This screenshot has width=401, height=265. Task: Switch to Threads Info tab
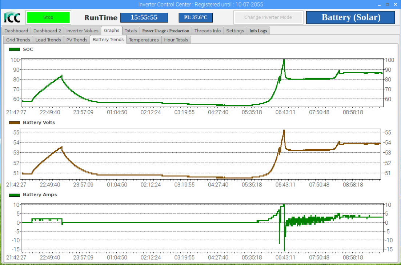click(x=208, y=31)
